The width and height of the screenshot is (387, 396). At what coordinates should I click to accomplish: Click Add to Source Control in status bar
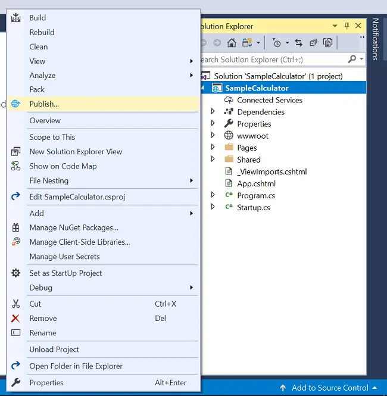coord(329,388)
